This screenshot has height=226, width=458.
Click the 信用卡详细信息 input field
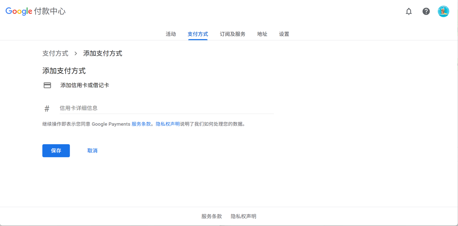point(143,108)
